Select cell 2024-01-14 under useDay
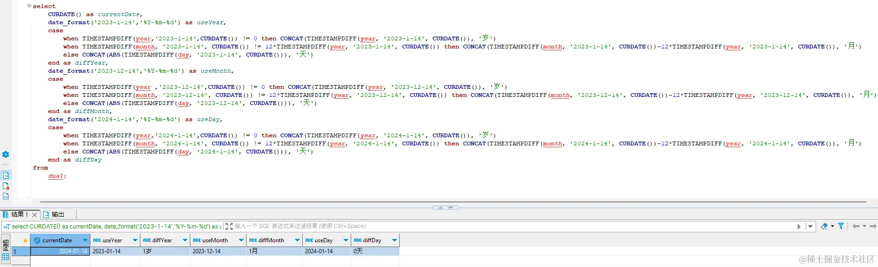Image resolution: width=878 pixels, height=267 pixels. tap(327, 251)
